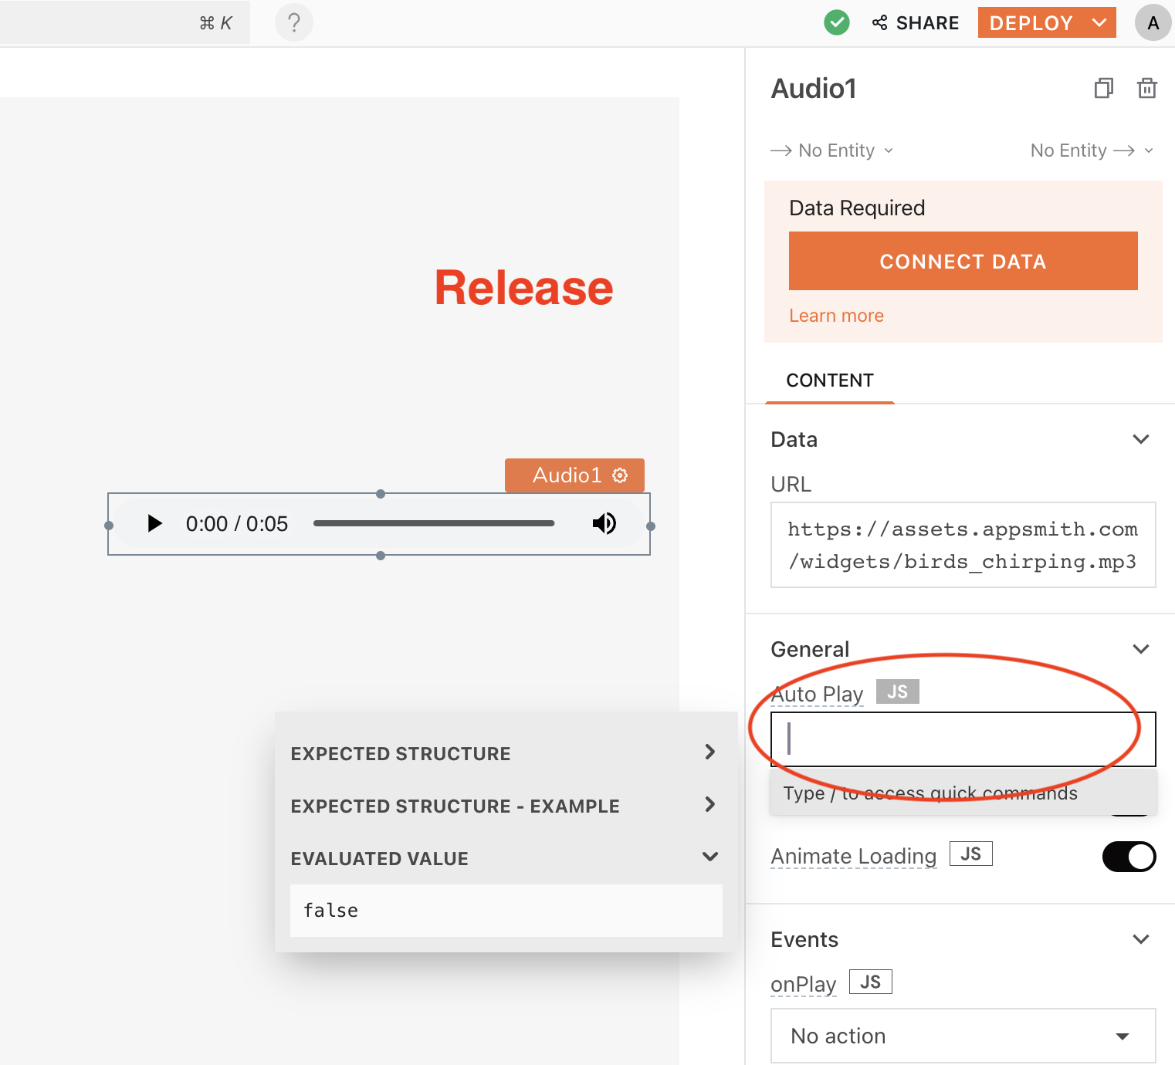The height and width of the screenshot is (1065, 1175).
Task: Click the green deployment status checkmark
Action: point(836,22)
